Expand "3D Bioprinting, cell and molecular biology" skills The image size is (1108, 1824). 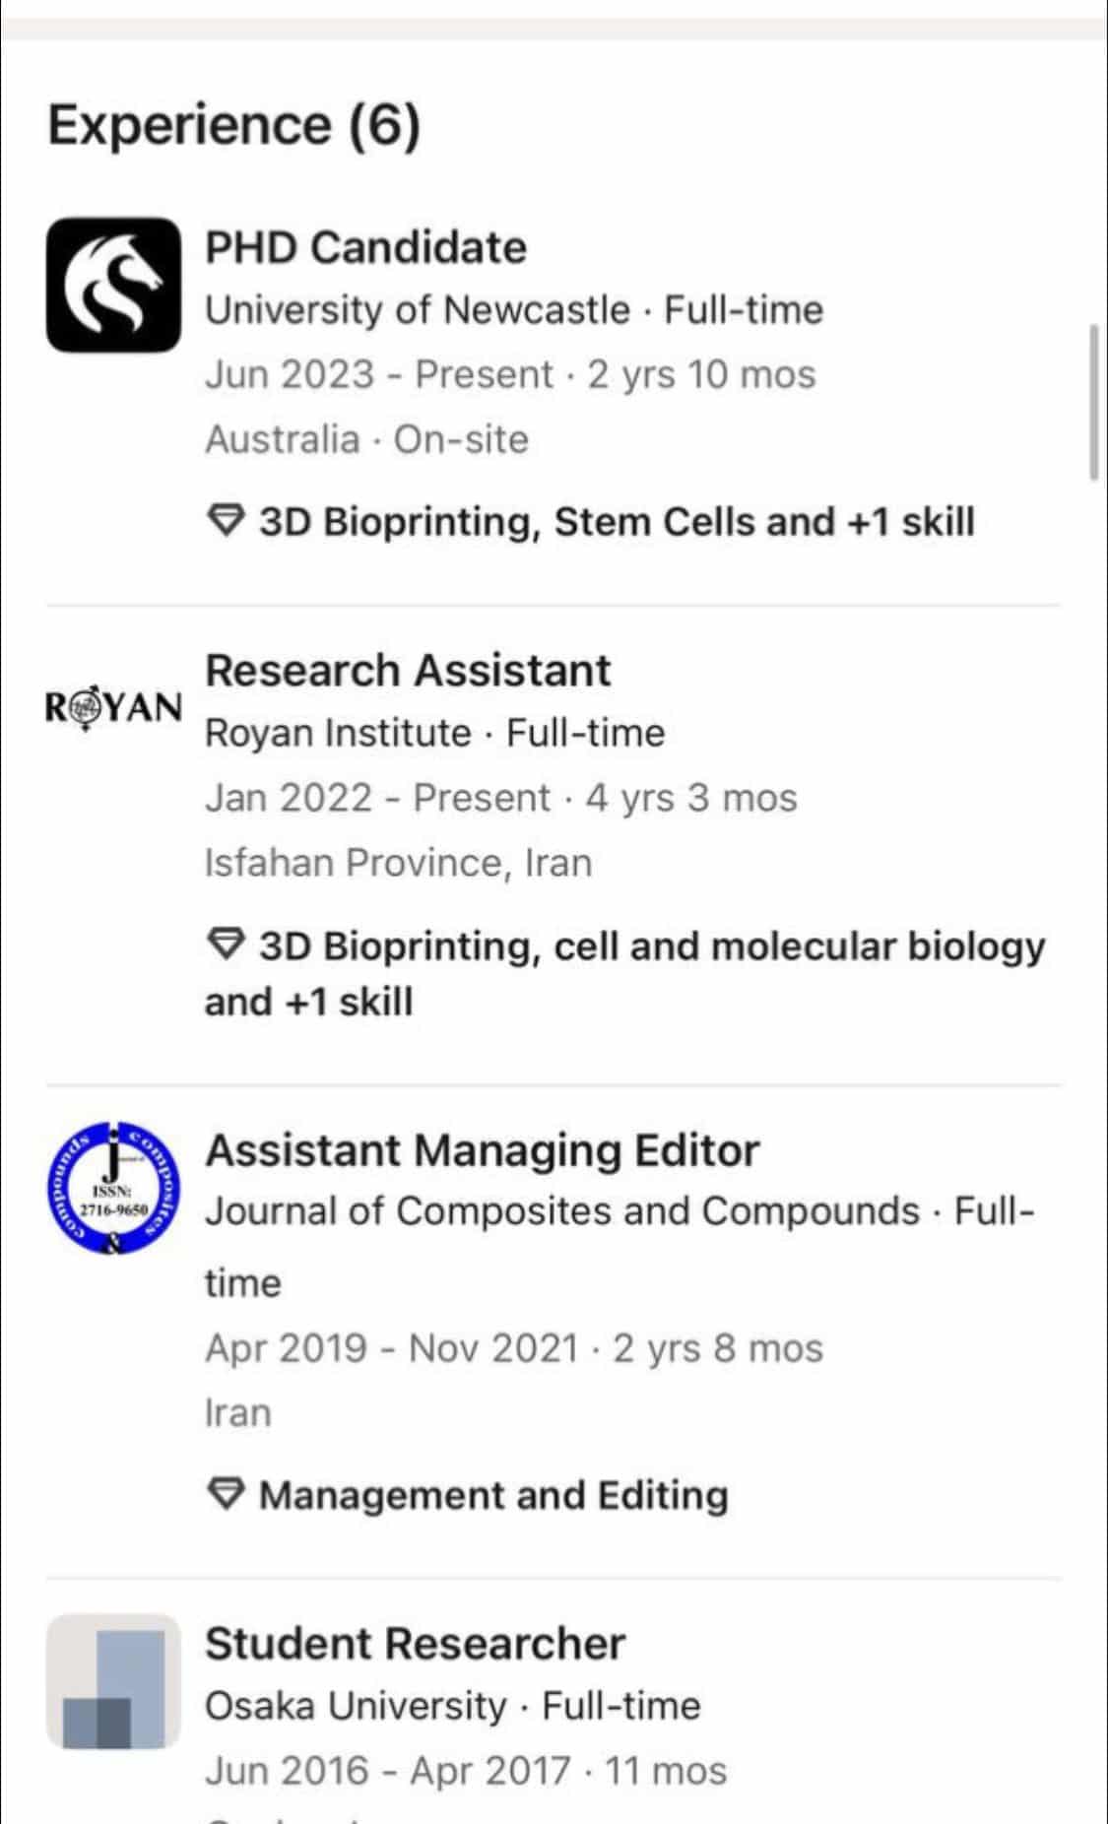[650, 945]
